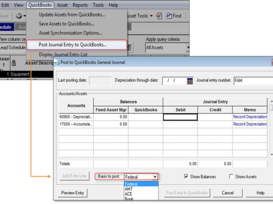The image size is (273, 204).
Task: Open the Help menu
Action: [x=113, y=5]
